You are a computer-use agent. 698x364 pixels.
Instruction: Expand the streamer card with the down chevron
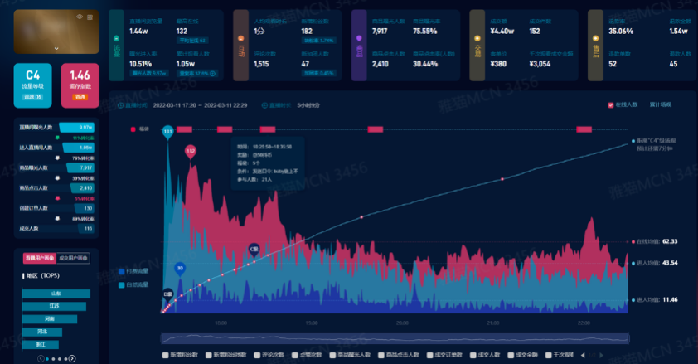click(x=56, y=48)
